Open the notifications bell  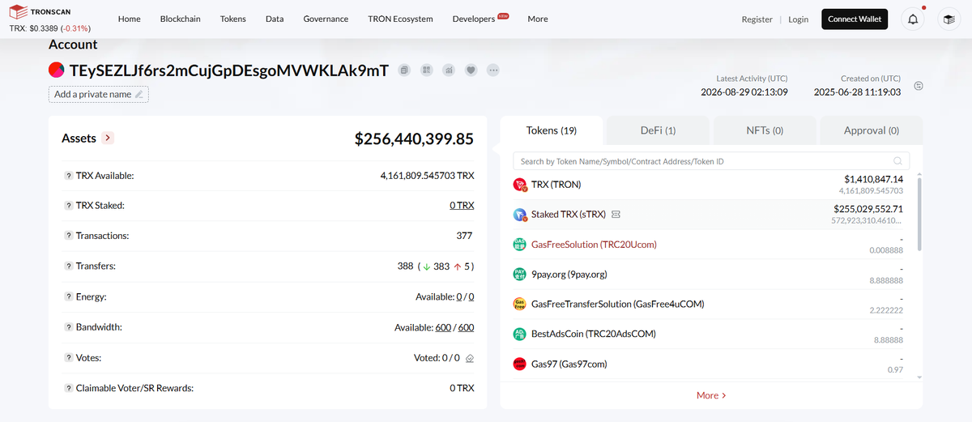(x=913, y=19)
